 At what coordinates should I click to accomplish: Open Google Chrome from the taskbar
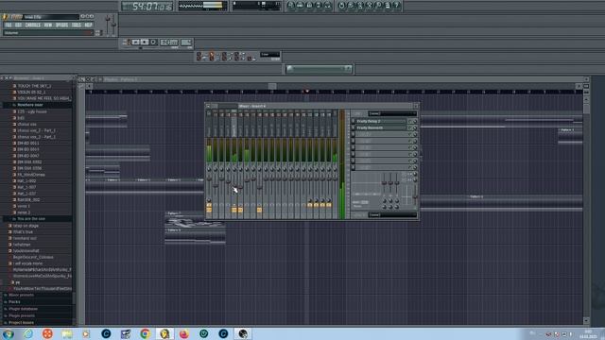pos(145,333)
